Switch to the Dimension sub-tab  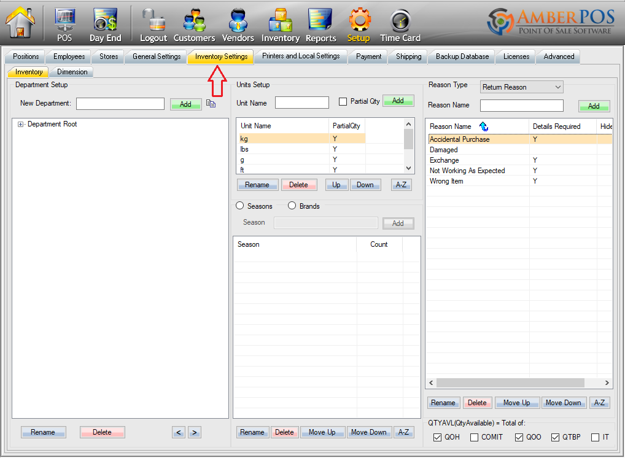(x=72, y=72)
